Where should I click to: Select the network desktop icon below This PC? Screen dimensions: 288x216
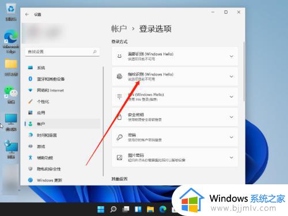pyautogui.click(x=11, y=150)
